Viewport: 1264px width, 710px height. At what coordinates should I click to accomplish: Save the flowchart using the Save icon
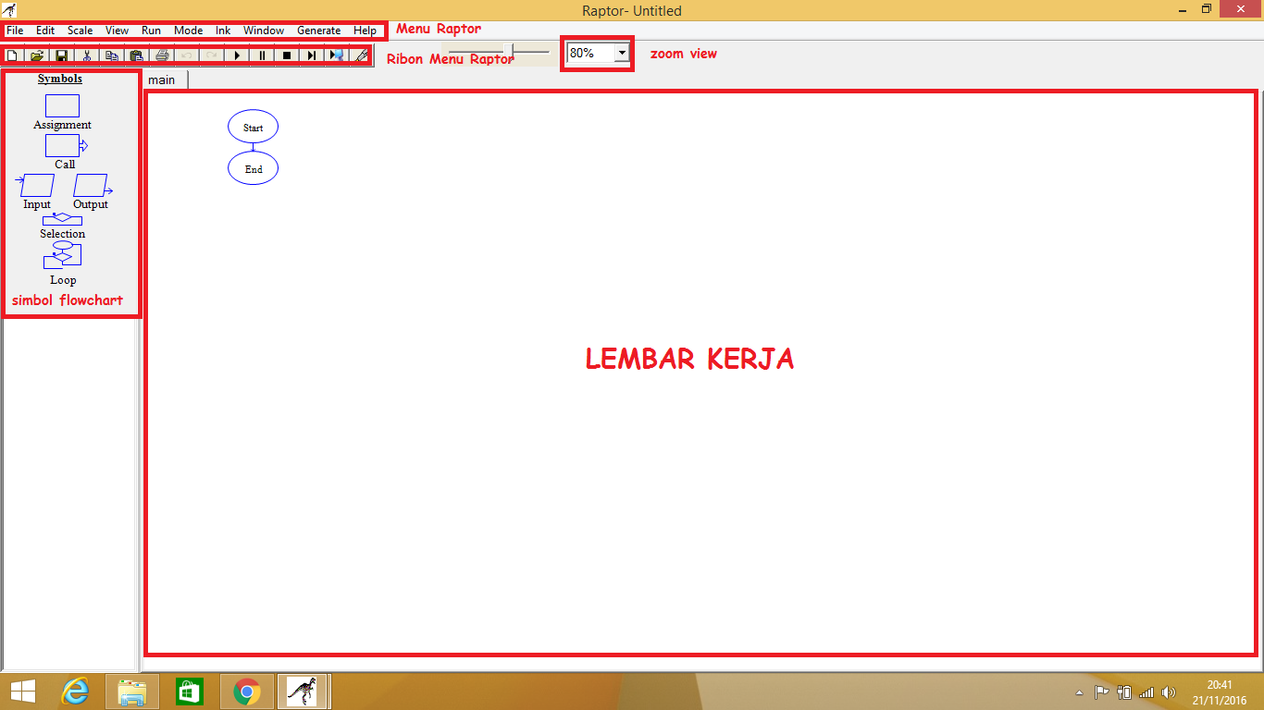[61, 55]
